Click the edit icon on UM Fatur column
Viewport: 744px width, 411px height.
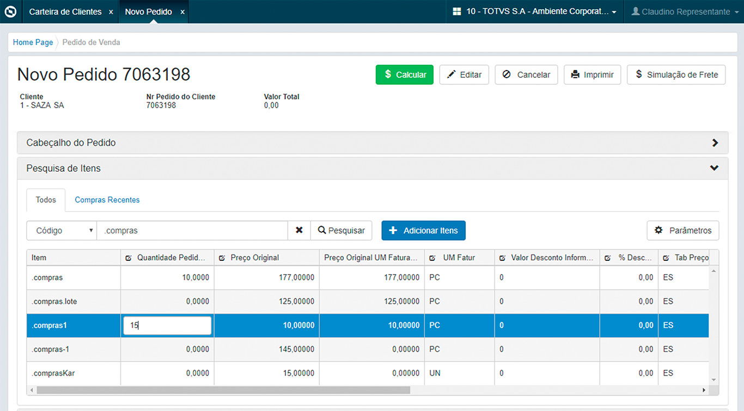(432, 258)
